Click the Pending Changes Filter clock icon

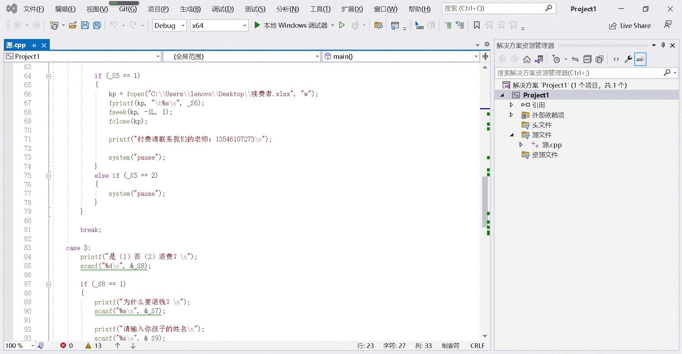(556, 59)
